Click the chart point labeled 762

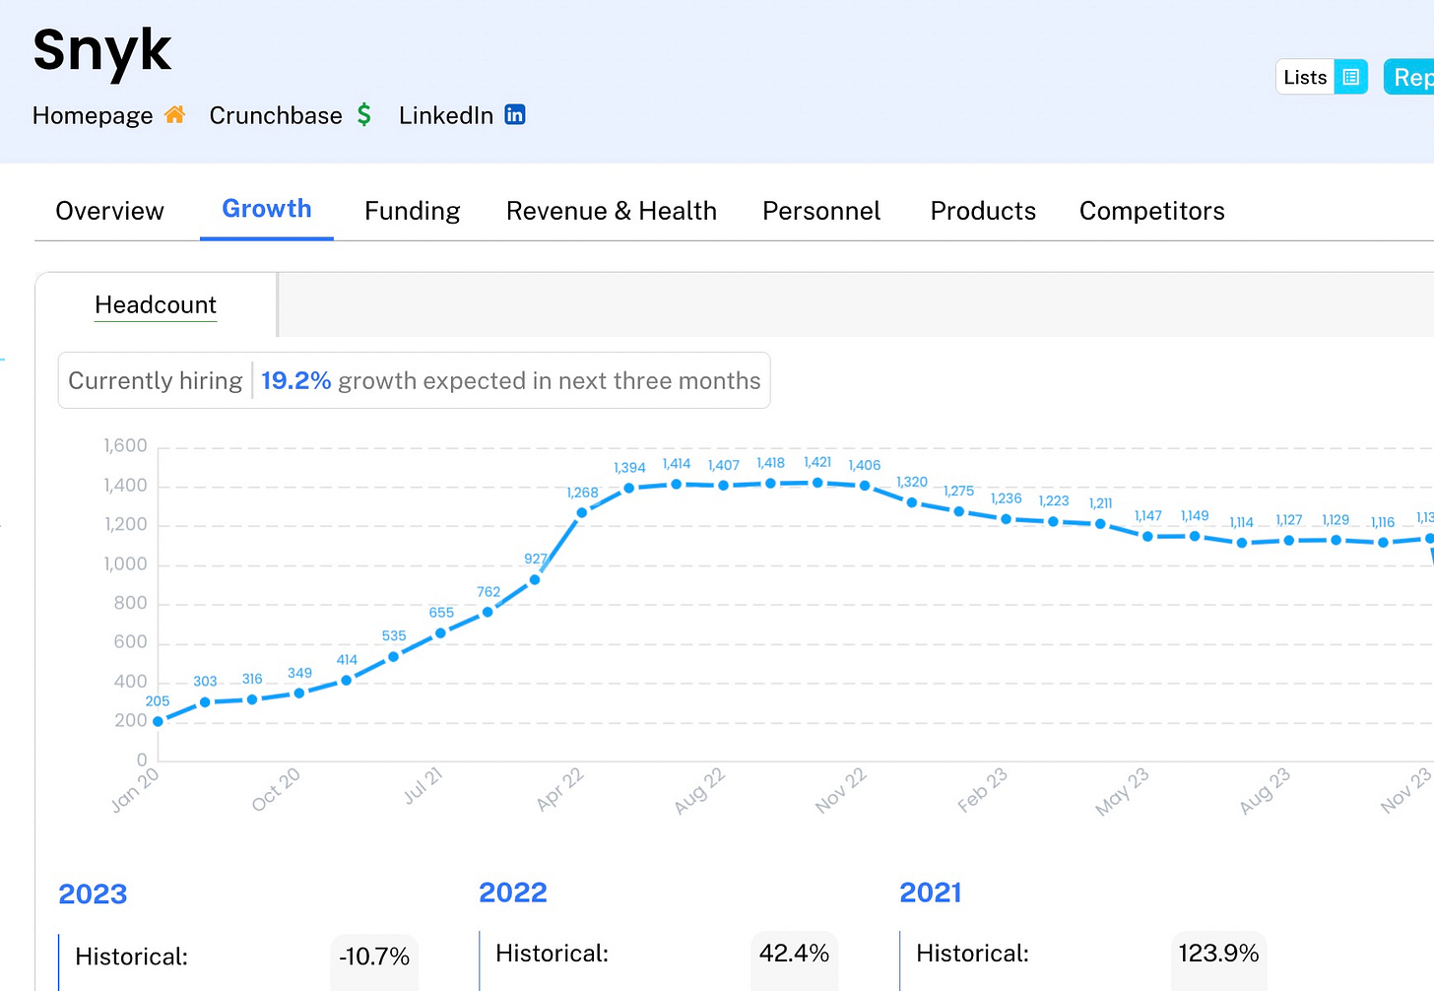coord(488,613)
